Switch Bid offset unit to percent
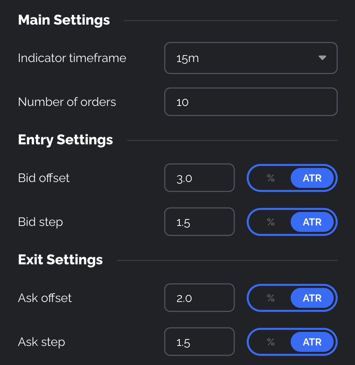355x365 pixels. tap(271, 178)
